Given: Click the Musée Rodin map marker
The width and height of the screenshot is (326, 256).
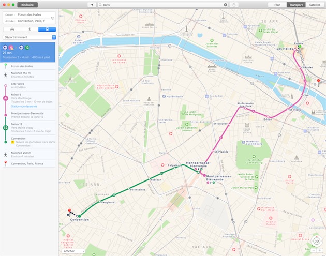Looking at the screenshot, I should [x=164, y=96].
